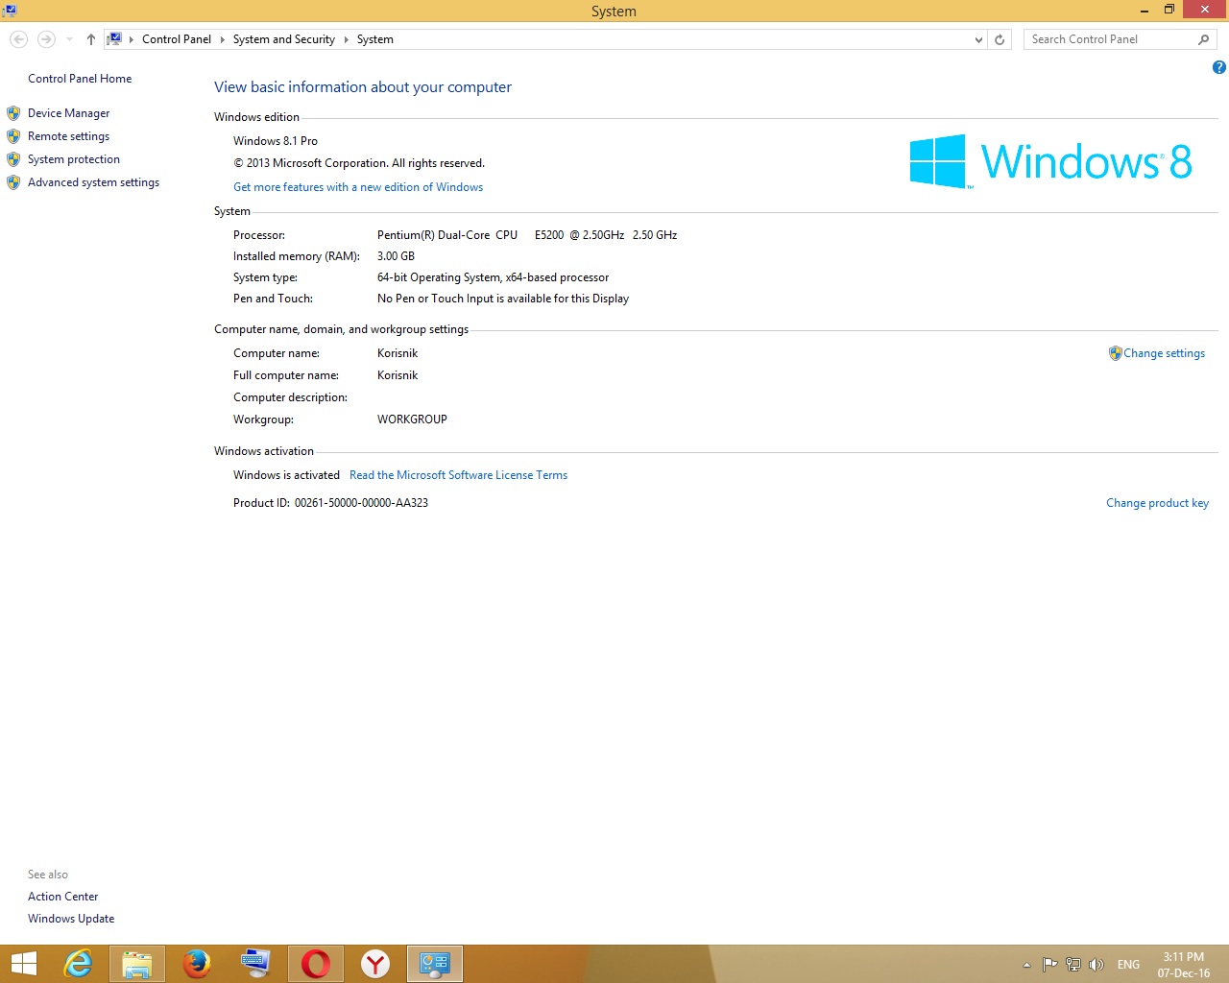1229x983 pixels.
Task: Open the ENG input language indicator
Action: [x=1128, y=965]
